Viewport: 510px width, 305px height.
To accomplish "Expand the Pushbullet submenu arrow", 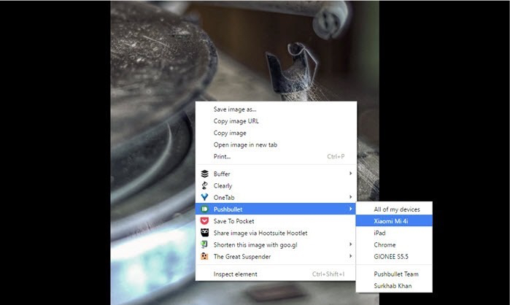I will pos(351,209).
